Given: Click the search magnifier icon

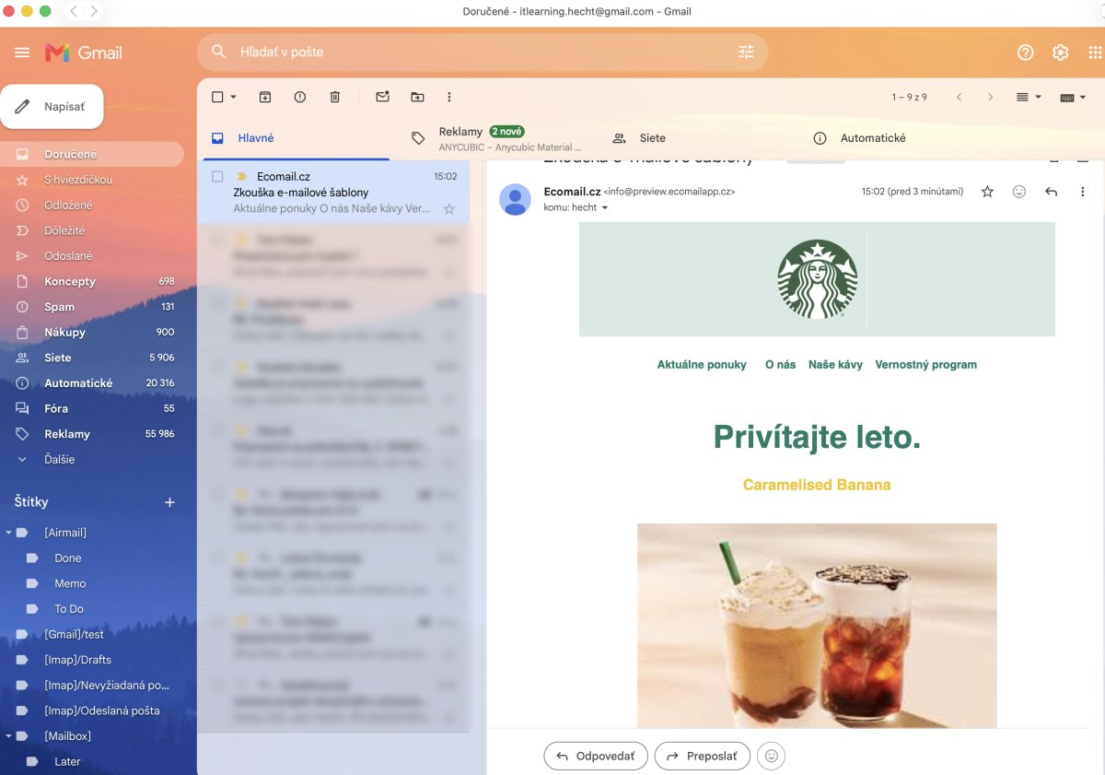Looking at the screenshot, I should tap(218, 52).
